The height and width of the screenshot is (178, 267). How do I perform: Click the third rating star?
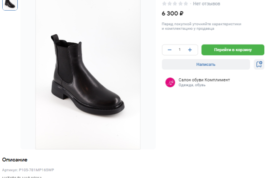[x=175, y=4]
